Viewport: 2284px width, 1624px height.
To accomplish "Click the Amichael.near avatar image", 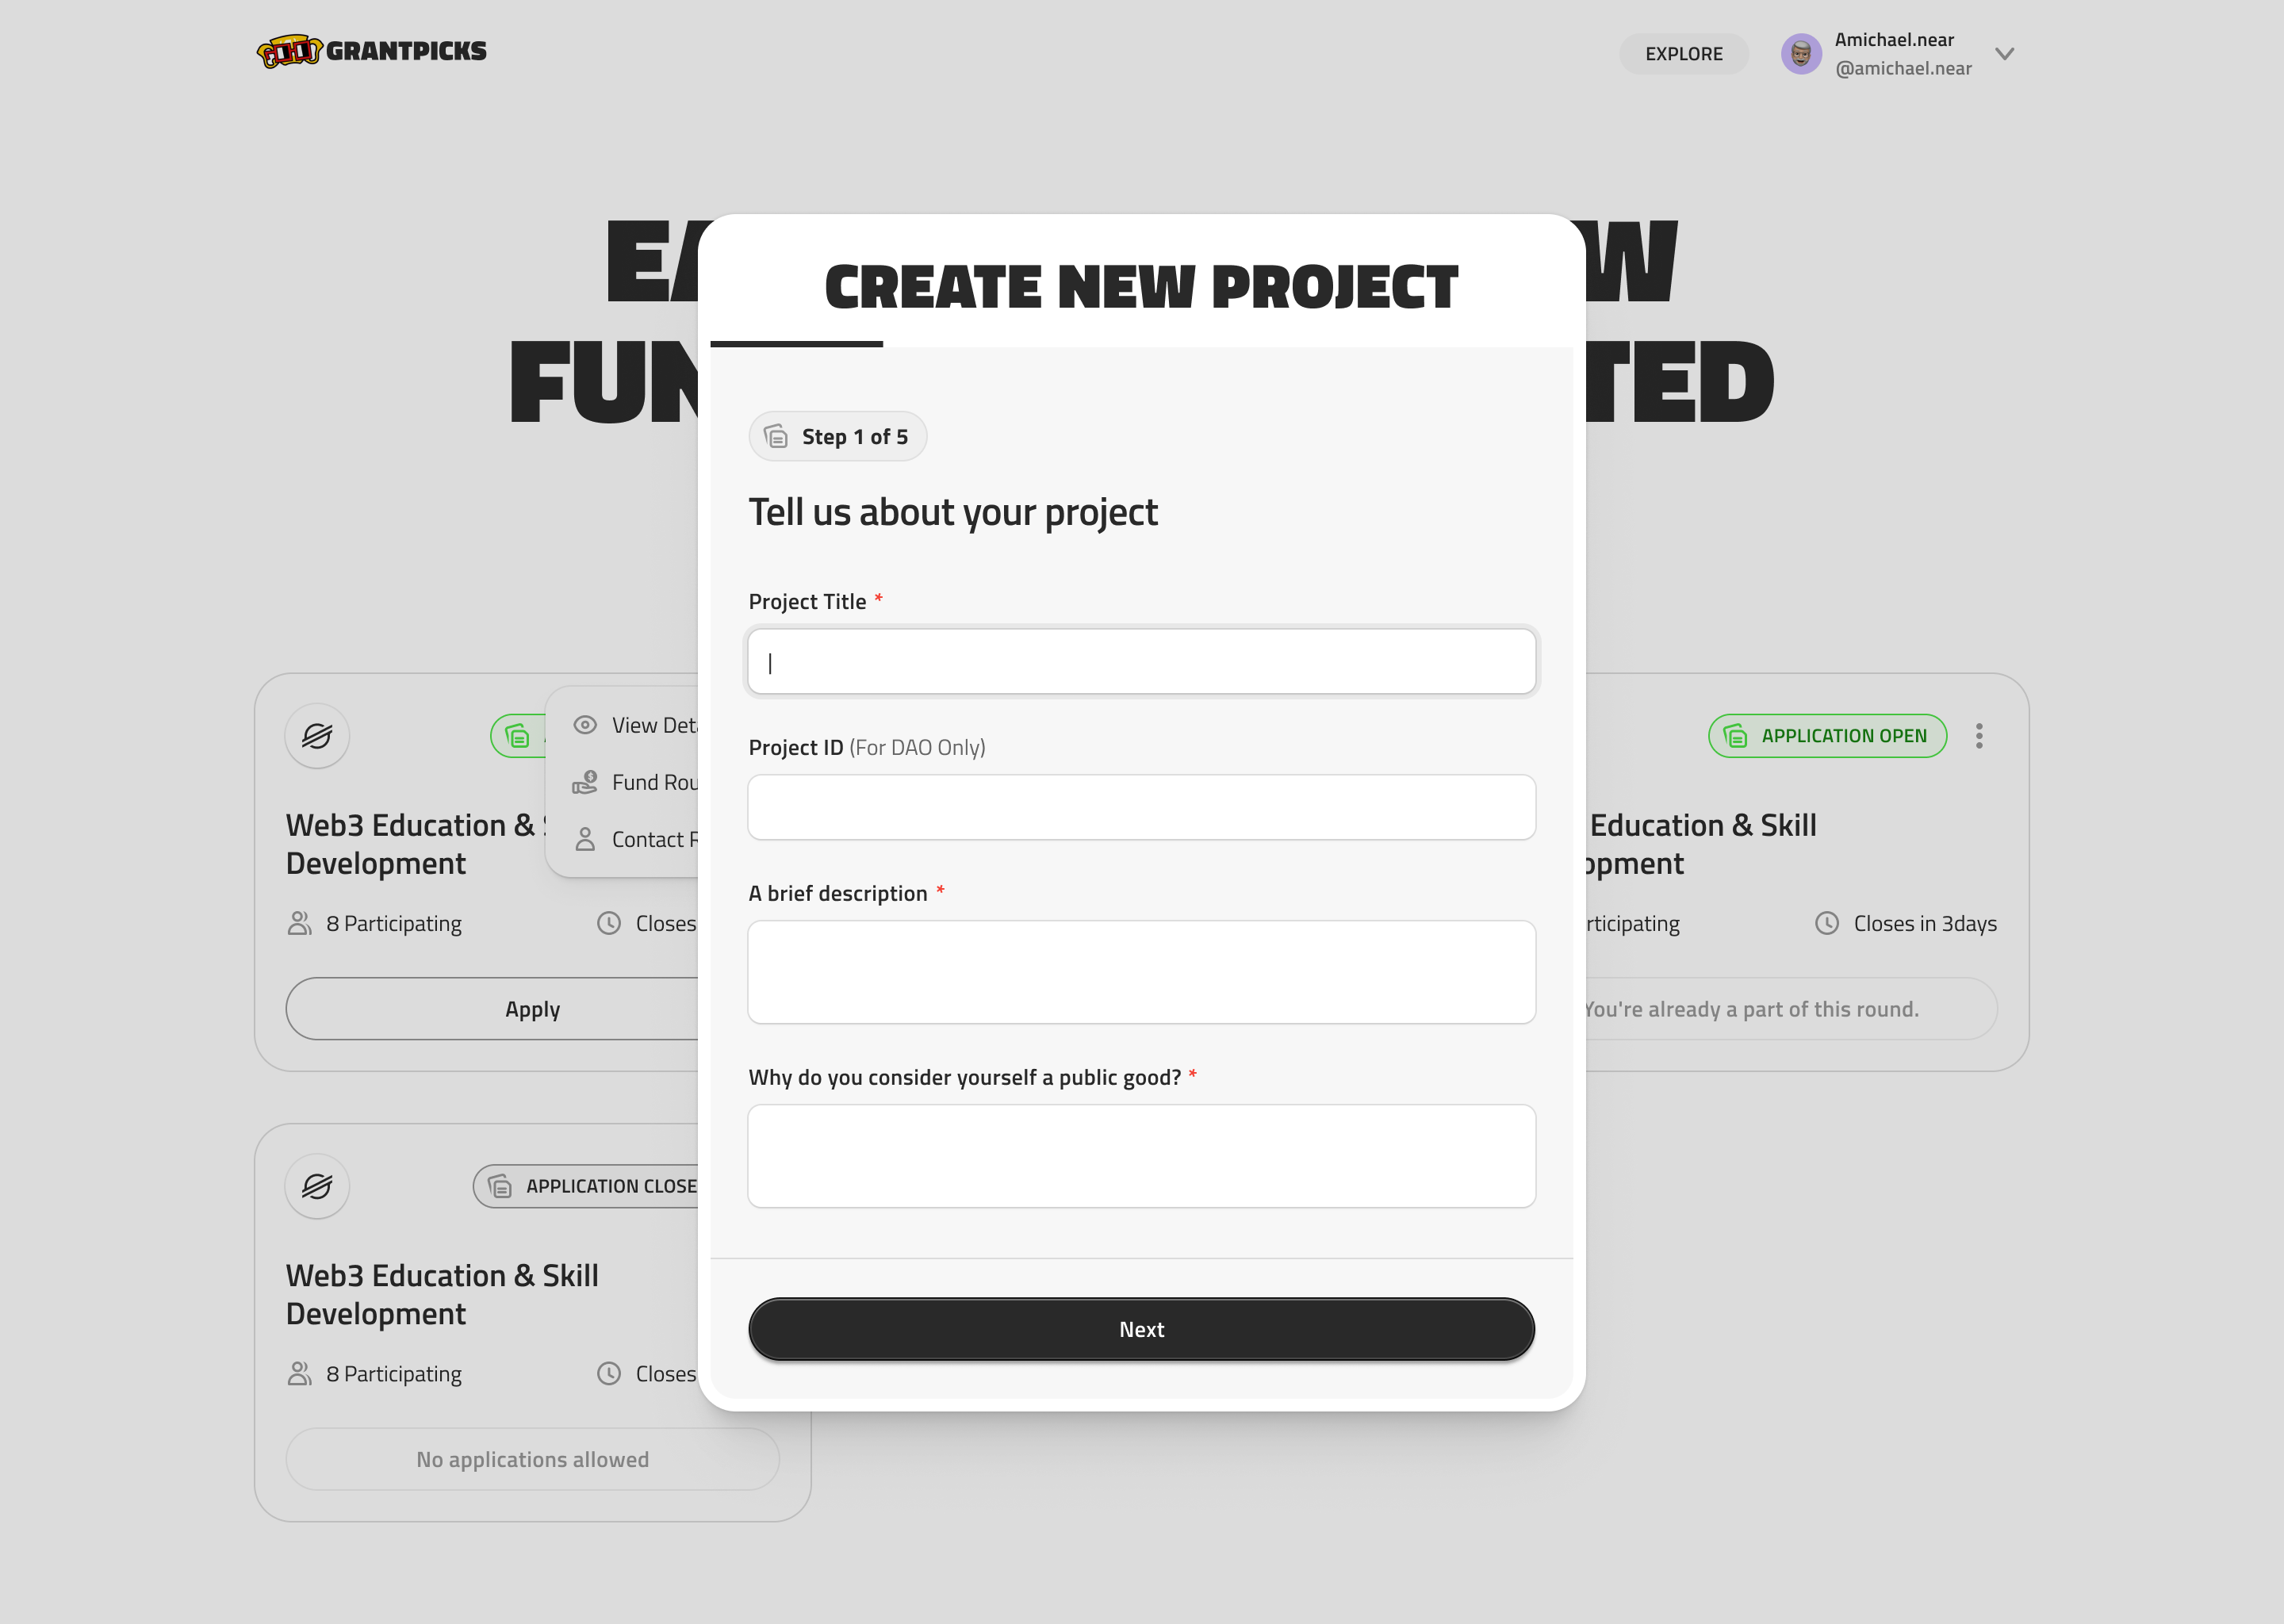I will click(1800, 54).
